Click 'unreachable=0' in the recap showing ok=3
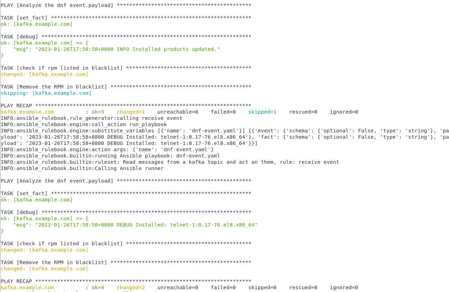The image size is (449, 292). point(178,112)
